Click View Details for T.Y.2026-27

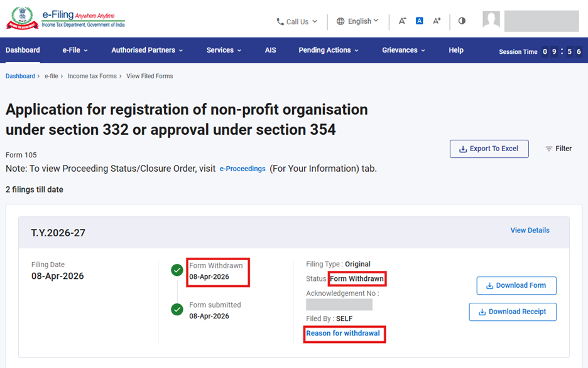click(530, 230)
